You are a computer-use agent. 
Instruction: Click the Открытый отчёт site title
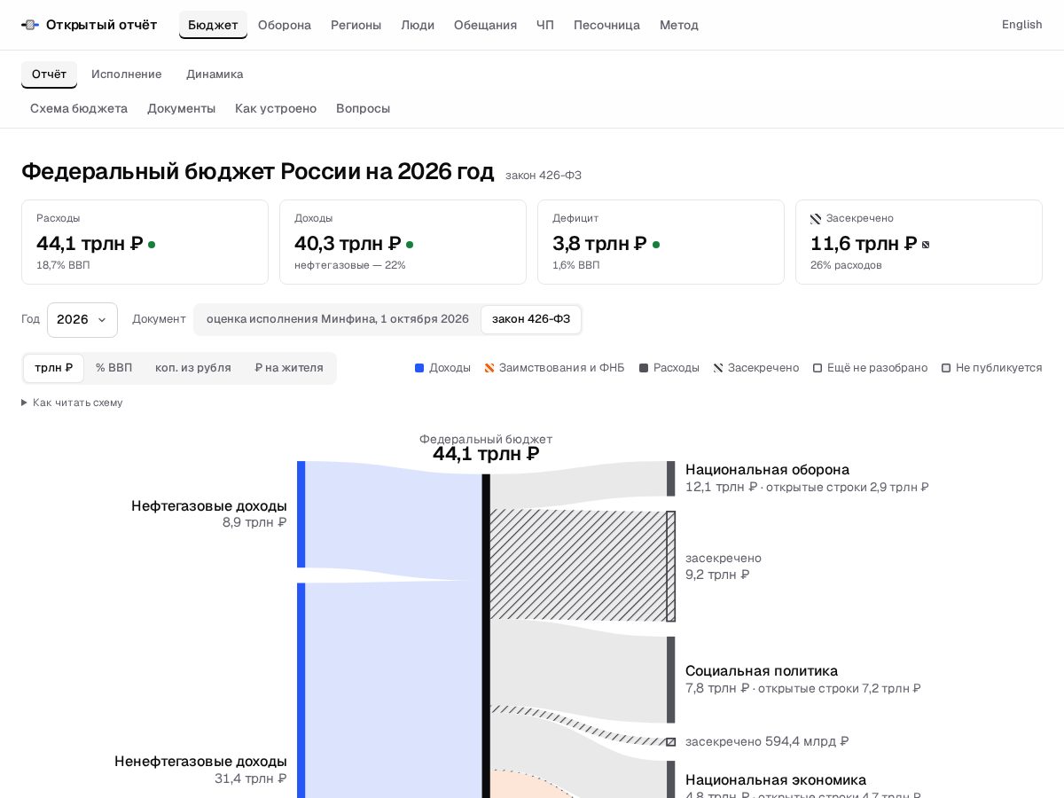(x=101, y=25)
